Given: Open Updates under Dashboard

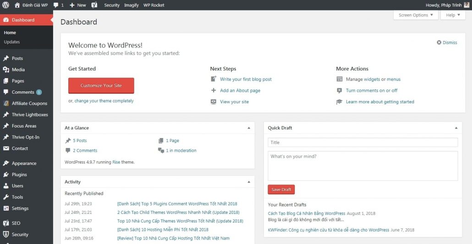Looking at the screenshot, I should [x=12, y=42].
